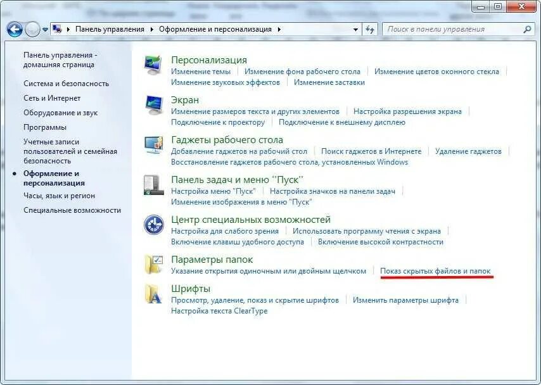Screen dimensions: 541x385
Task: Open Панель управления - домашняя страница link
Action: pos(60,60)
